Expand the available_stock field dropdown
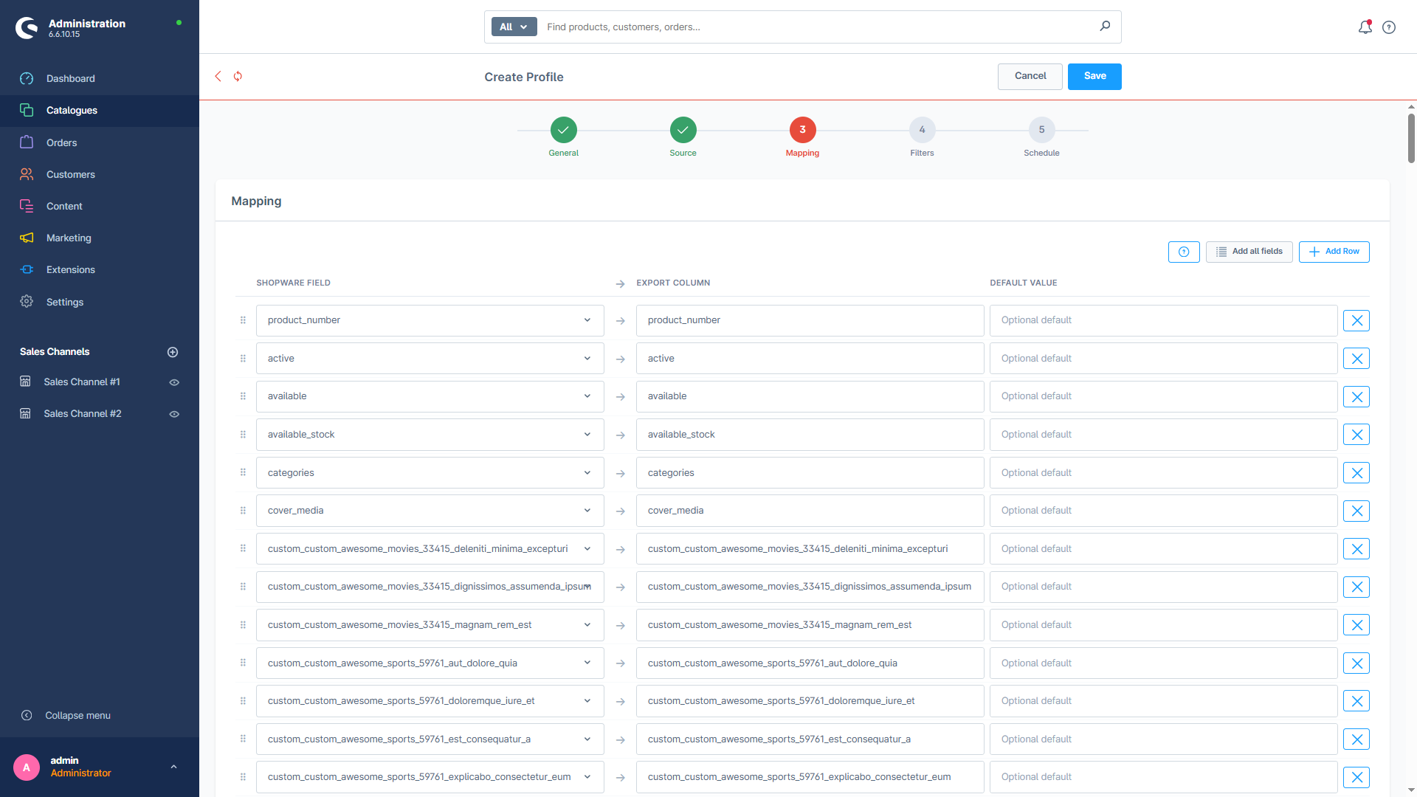1417x797 pixels. coord(430,435)
